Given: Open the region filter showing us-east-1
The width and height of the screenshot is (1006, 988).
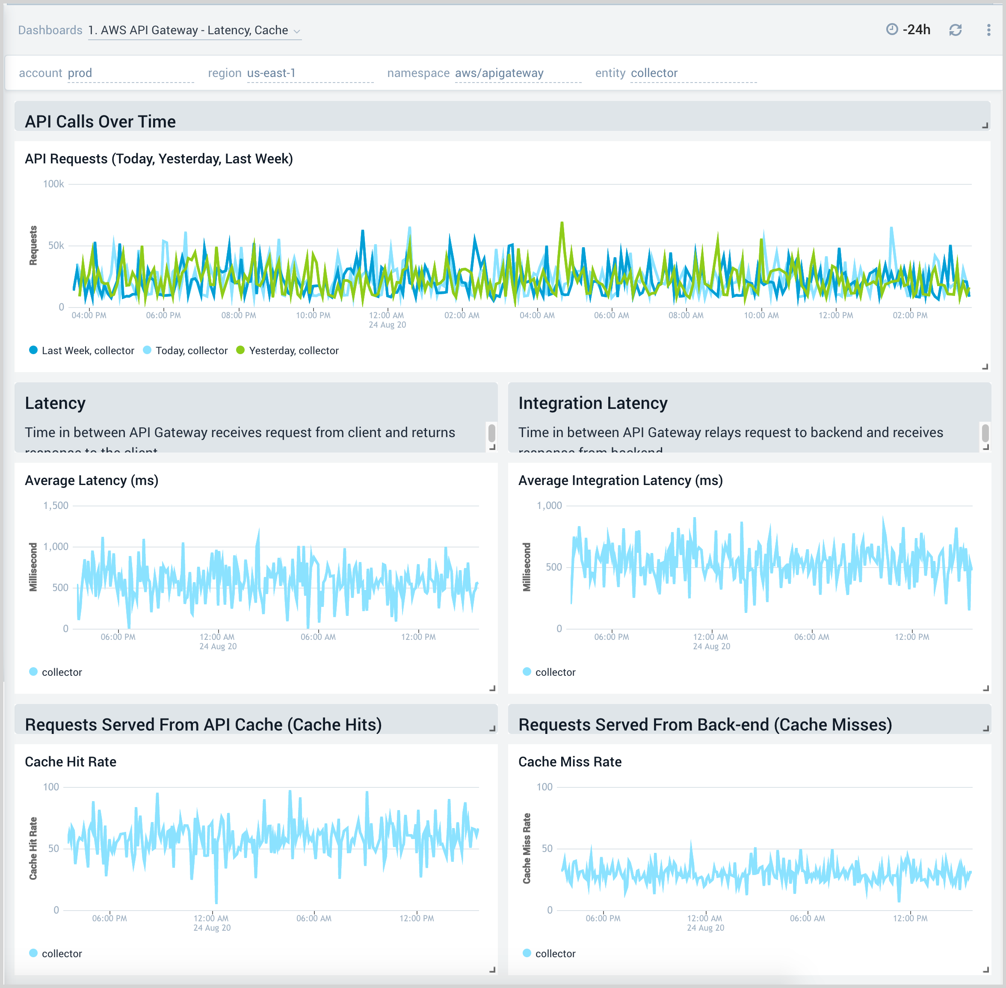Looking at the screenshot, I should 271,73.
